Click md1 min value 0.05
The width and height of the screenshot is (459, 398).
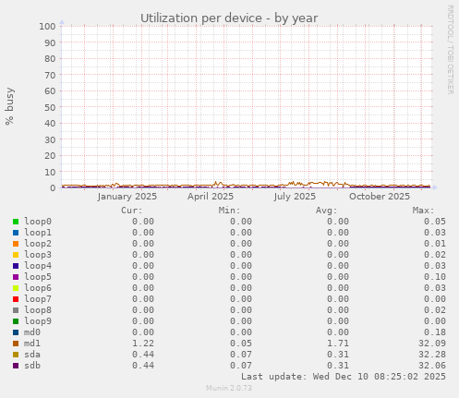[x=241, y=344]
